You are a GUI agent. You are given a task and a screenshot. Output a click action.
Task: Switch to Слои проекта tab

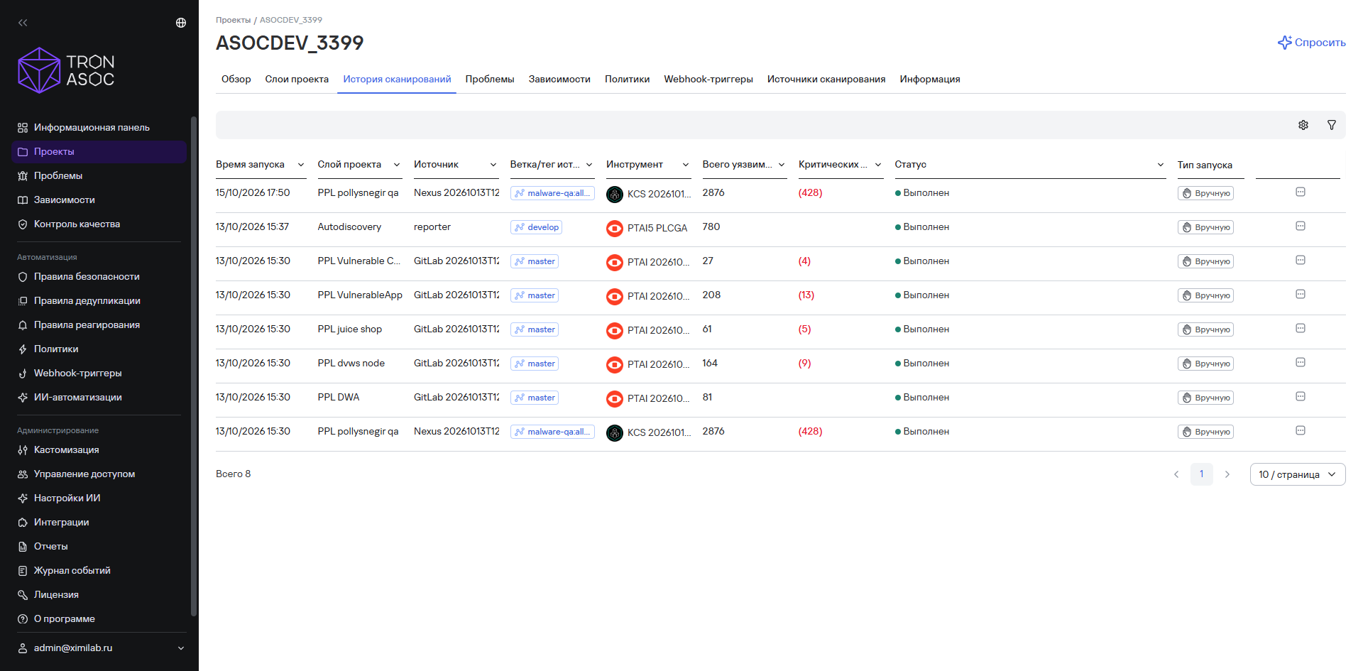pos(297,79)
